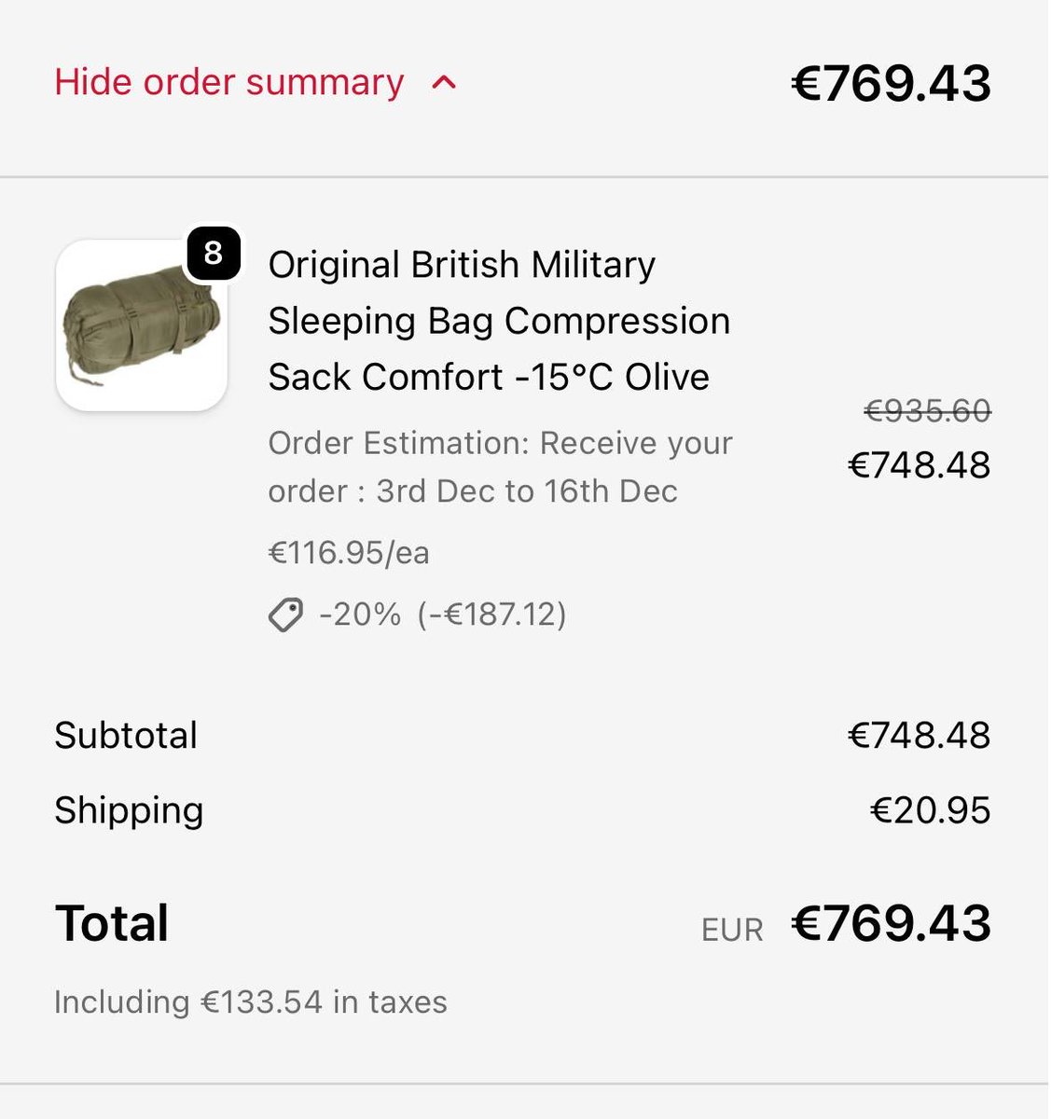
Task: Click the header total €769.43
Action: (x=891, y=84)
